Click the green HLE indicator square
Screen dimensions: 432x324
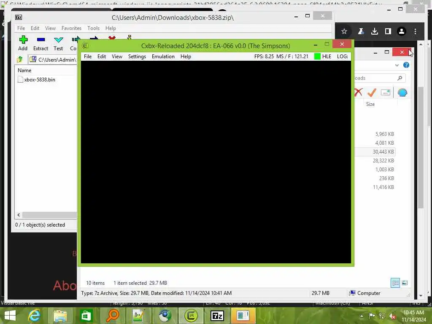(x=317, y=57)
